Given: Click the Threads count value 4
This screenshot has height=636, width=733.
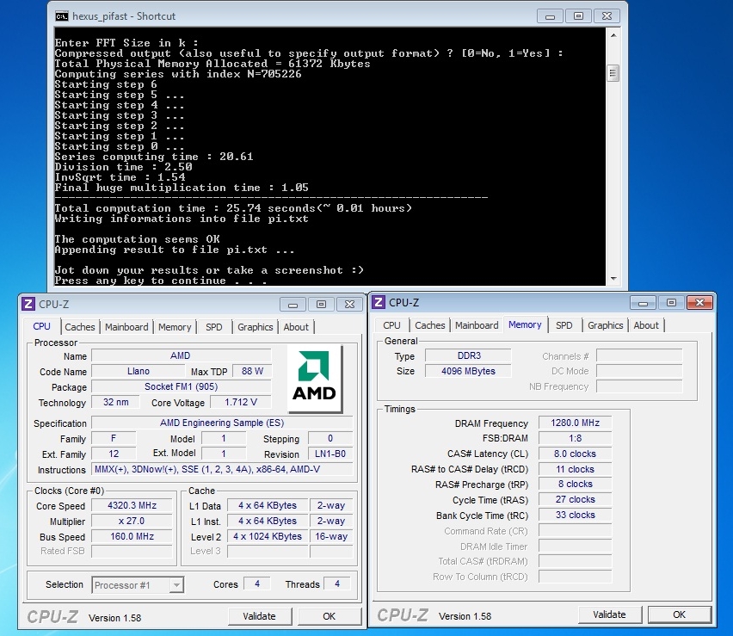Looking at the screenshot, I should coord(337,584).
